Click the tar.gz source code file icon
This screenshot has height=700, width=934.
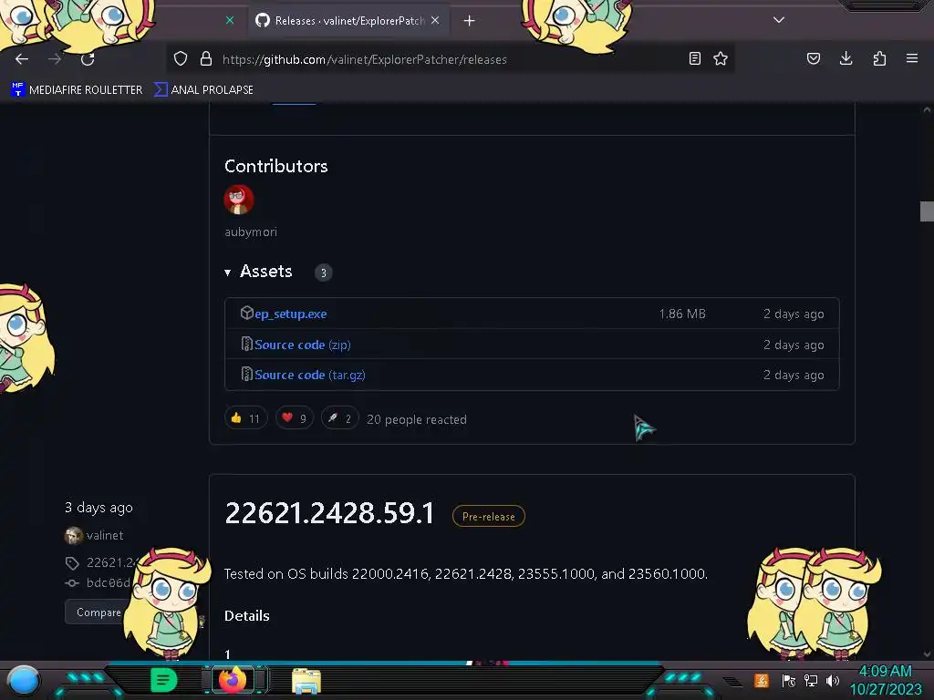click(x=246, y=374)
